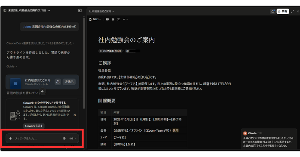Expand the Guide disclosure
The width and height of the screenshot is (300, 157).
(x=12, y=66)
